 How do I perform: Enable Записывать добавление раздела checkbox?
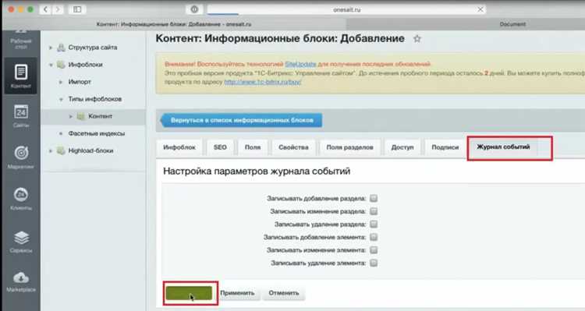tap(374, 199)
